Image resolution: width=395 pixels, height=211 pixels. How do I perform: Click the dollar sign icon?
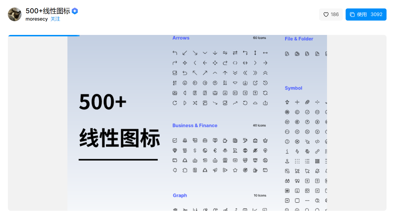click(195, 150)
